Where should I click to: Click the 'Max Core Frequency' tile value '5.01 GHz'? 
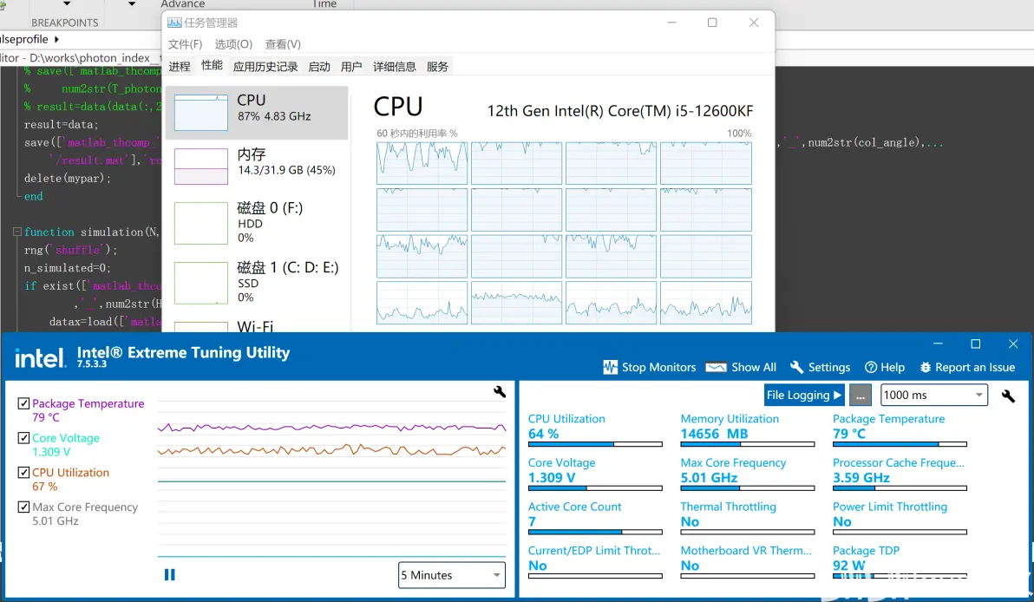click(x=709, y=477)
